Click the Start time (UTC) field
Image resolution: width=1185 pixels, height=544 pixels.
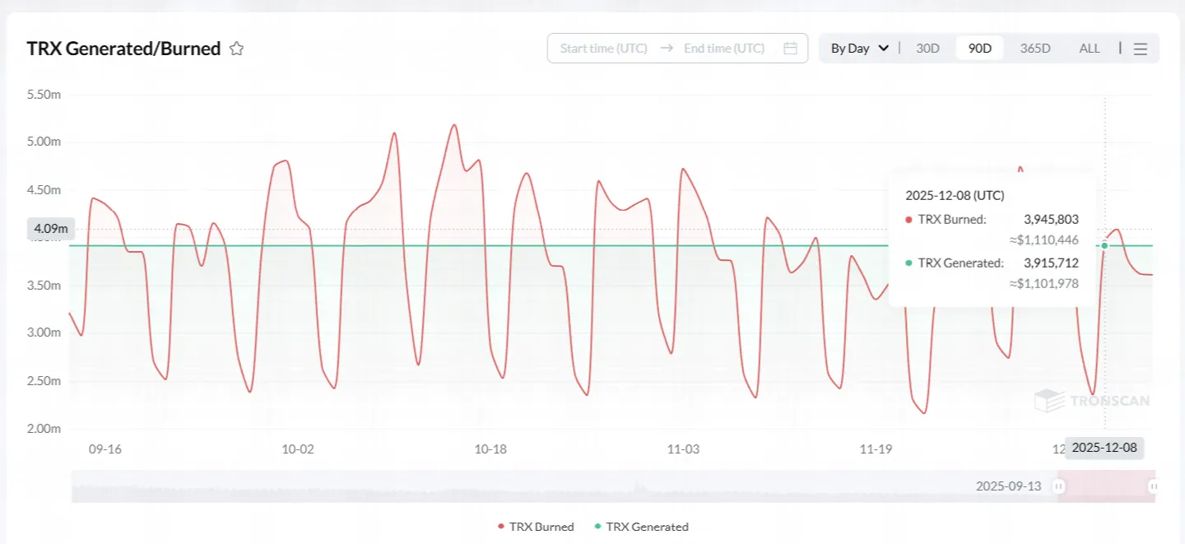604,49
